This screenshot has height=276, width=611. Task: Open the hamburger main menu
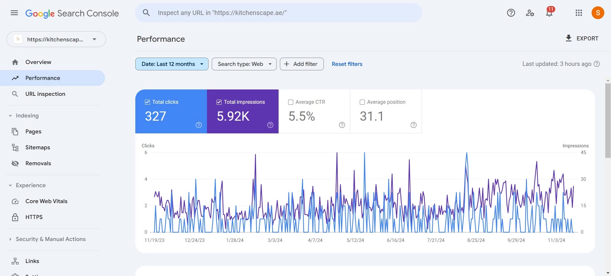[x=14, y=13]
